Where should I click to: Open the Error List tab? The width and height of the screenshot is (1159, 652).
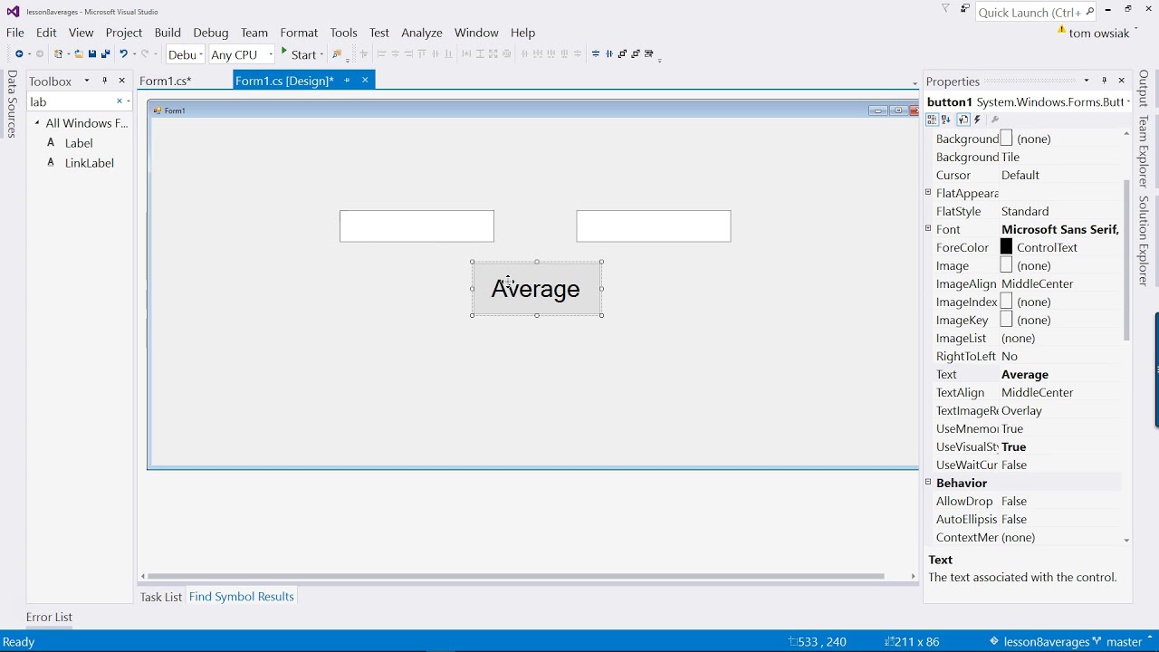coord(49,617)
